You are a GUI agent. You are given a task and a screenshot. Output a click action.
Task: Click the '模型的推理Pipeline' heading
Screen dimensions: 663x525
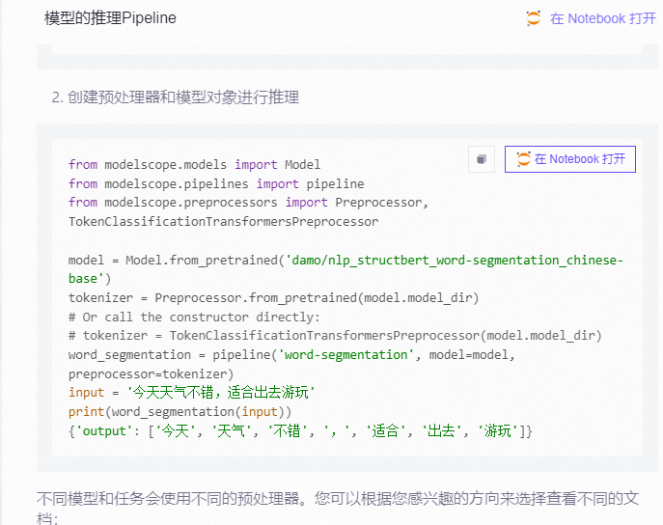110,18
